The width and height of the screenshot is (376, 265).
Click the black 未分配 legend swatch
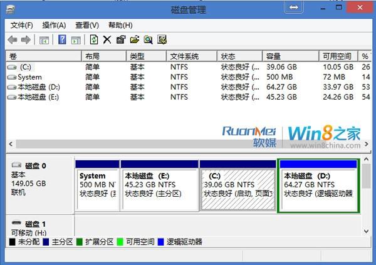point(13,242)
